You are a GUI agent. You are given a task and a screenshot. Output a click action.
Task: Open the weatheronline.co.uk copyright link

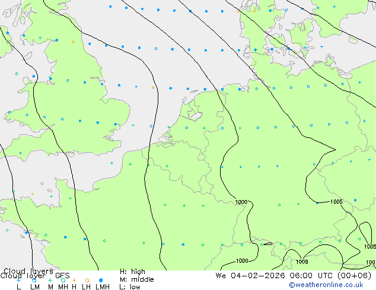(326, 285)
